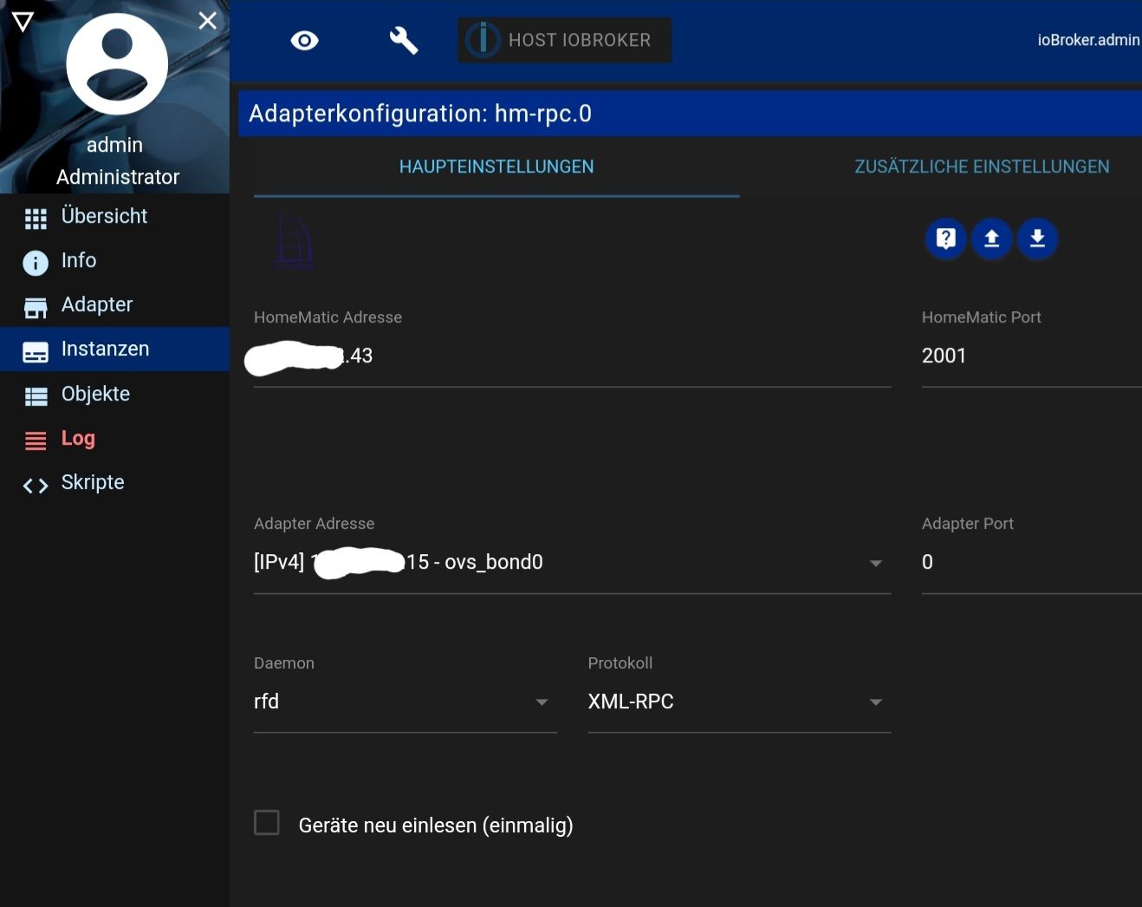Screen dimensions: 1142x907
Task: Click the admin user avatar
Action: pos(117,64)
